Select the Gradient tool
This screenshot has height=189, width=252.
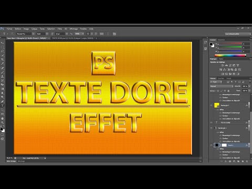(2, 89)
